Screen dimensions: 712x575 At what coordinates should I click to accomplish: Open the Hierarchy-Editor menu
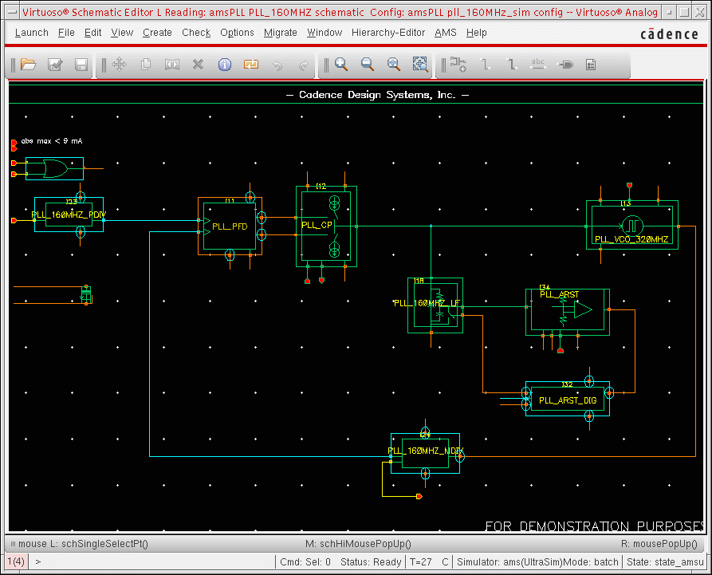pos(387,33)
